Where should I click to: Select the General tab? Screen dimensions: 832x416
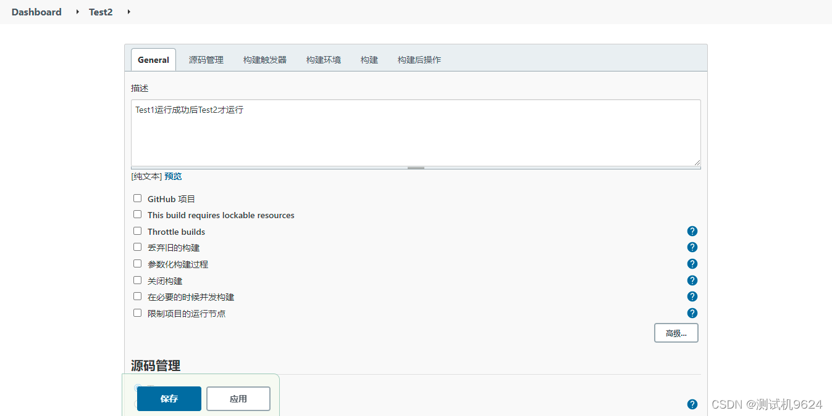[x=153, y=60]
